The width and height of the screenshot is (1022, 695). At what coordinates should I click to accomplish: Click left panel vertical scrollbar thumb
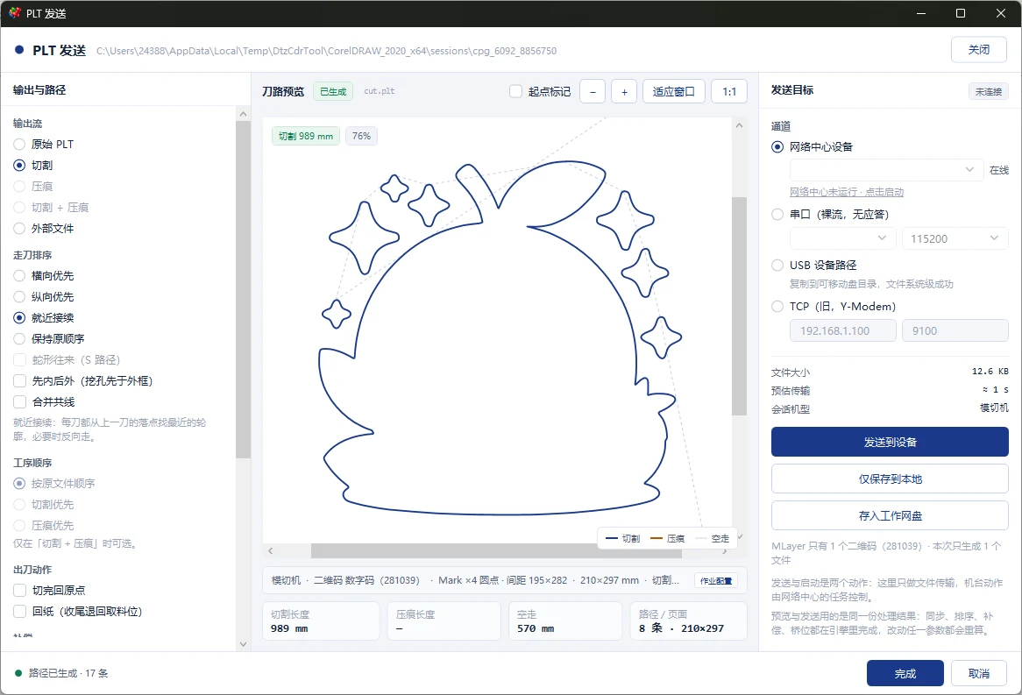pyautogui.click(x=243, y=290)
